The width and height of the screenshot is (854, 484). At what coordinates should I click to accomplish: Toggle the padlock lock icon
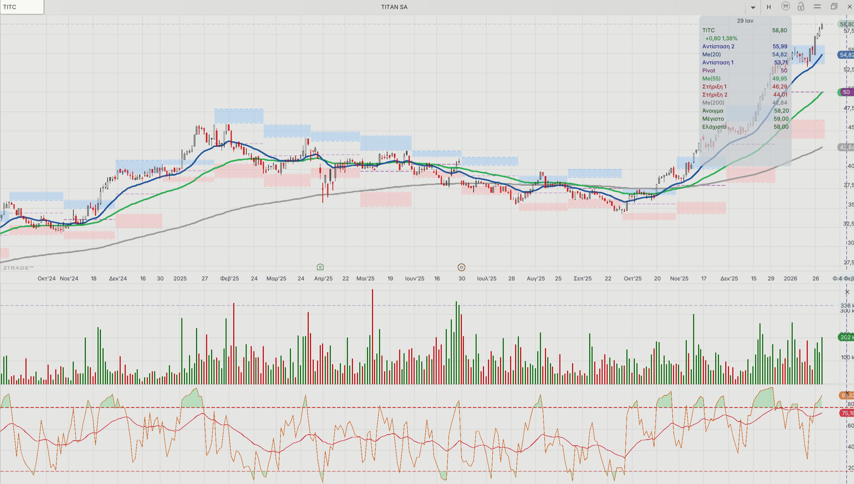click(x=801, y=6)
